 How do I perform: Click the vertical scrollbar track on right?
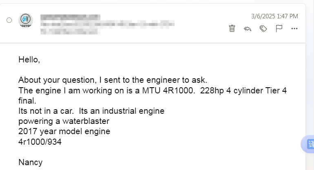coord(310,80)
